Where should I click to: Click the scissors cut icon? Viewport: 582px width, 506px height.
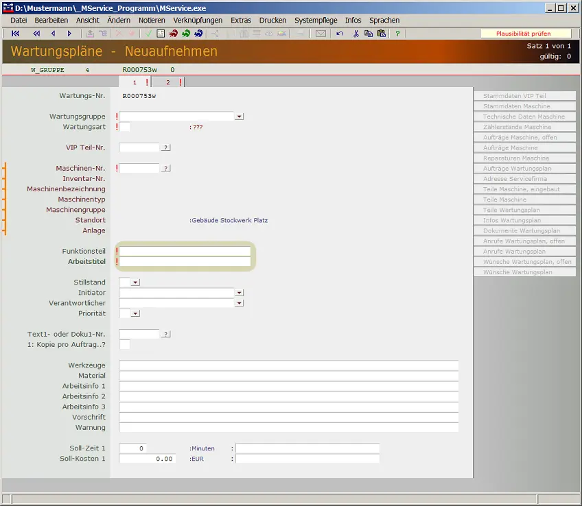point(356,34)
